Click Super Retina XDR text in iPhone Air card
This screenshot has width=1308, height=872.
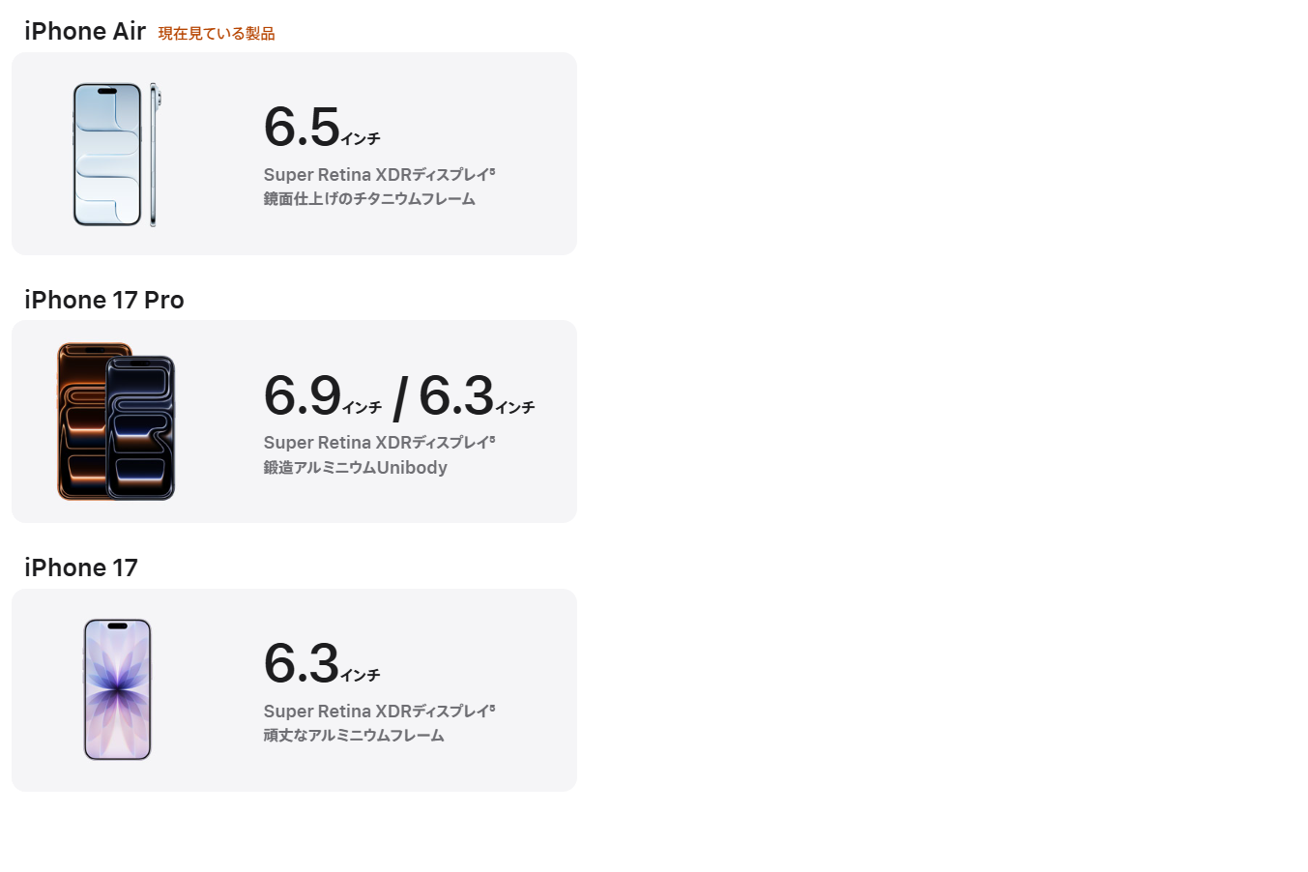336,175
